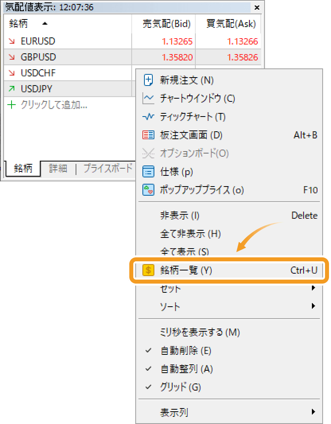Click the yellow dollar Symbols icon

[x=148, y=270]
